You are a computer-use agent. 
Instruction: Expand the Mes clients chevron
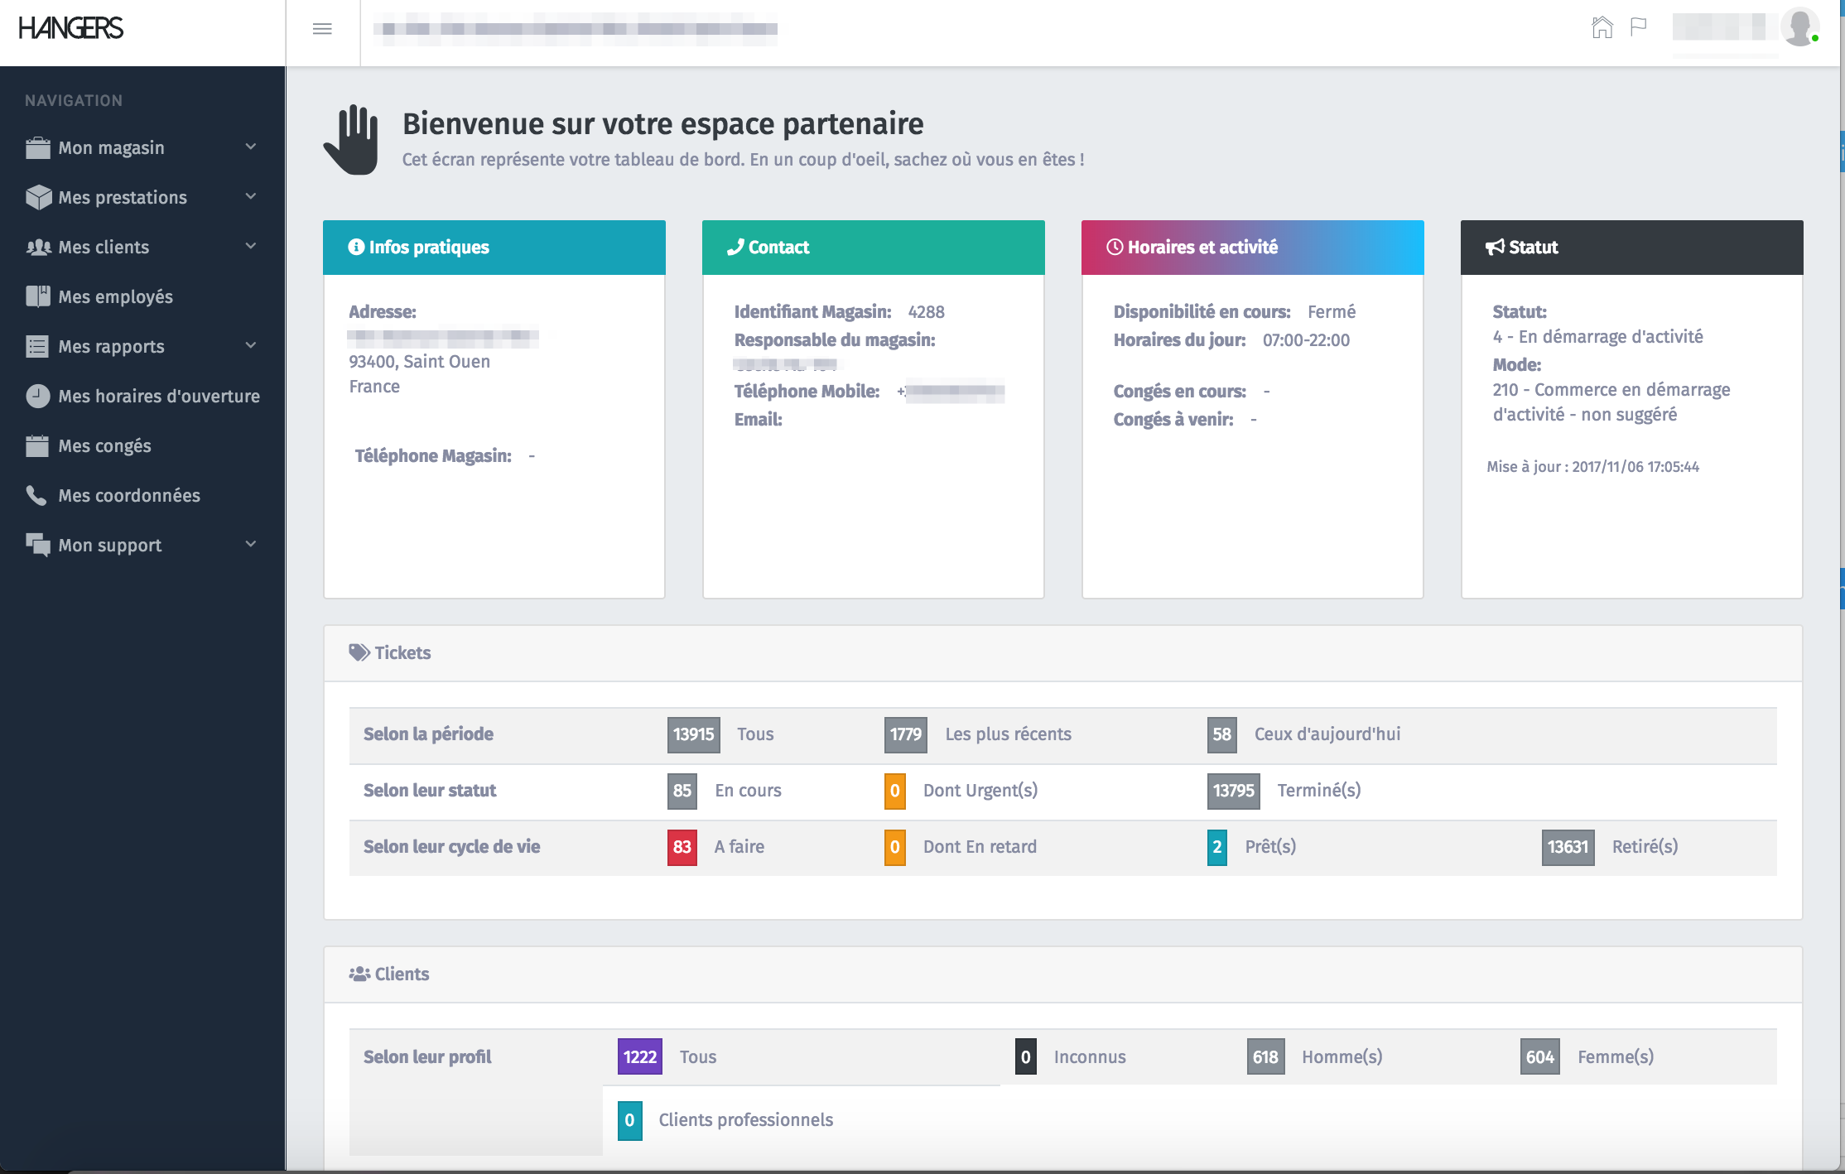click(x=251, y=247)
